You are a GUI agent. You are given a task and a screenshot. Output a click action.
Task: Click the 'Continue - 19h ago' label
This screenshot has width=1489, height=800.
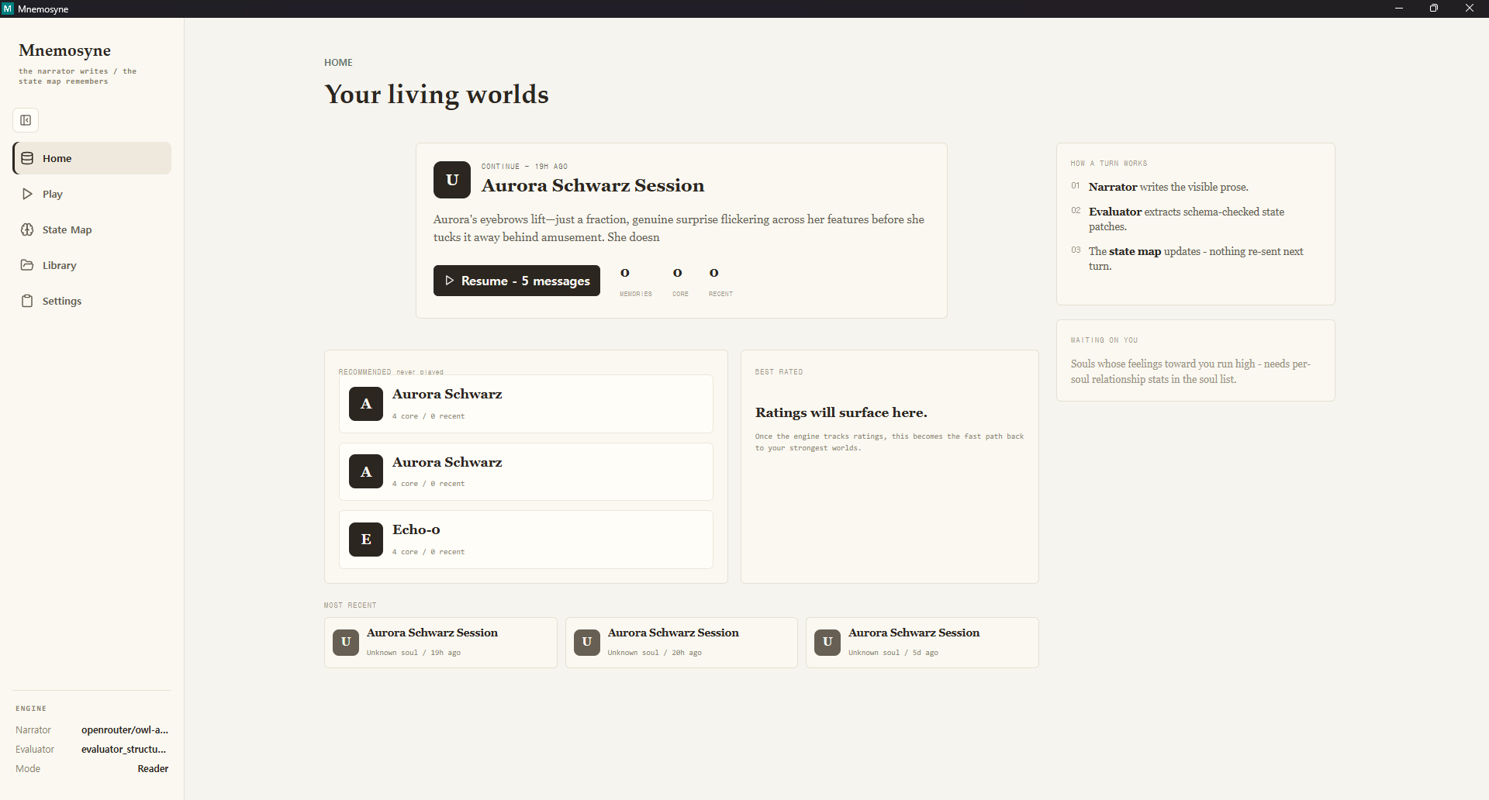[524, 167]
